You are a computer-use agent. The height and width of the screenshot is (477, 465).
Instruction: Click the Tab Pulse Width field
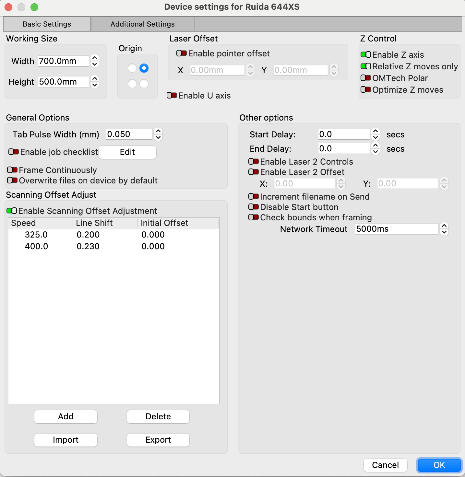pos(129,134)
